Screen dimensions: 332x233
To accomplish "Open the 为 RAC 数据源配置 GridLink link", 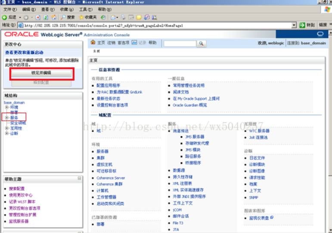I will [119, 92].
